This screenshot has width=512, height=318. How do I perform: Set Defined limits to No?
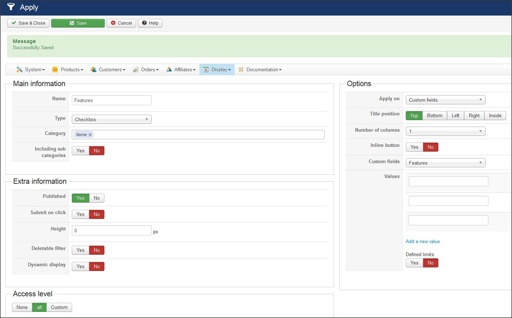point(431,263)
